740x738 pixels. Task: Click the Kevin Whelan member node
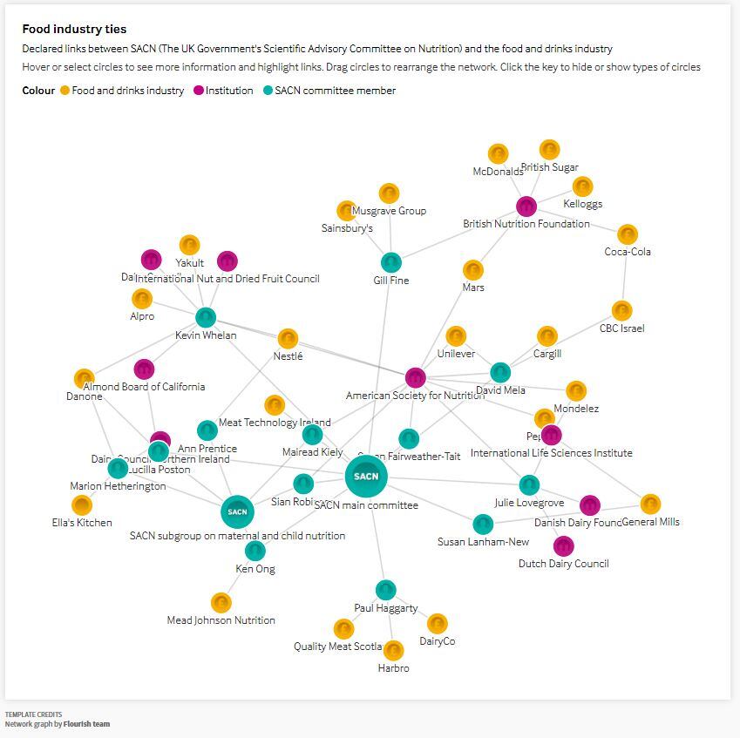point(206,317)
